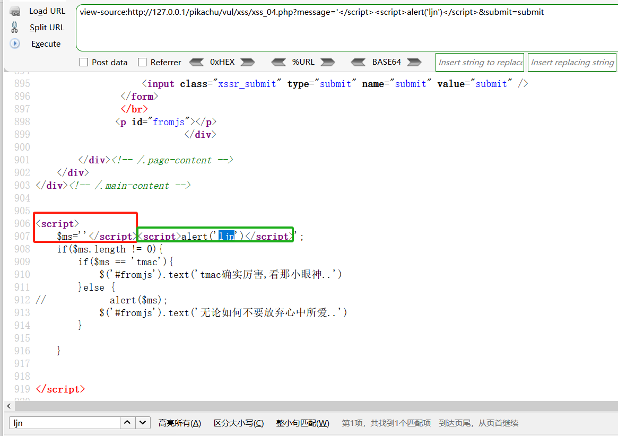Click line number 906

[x=22, y=223]
